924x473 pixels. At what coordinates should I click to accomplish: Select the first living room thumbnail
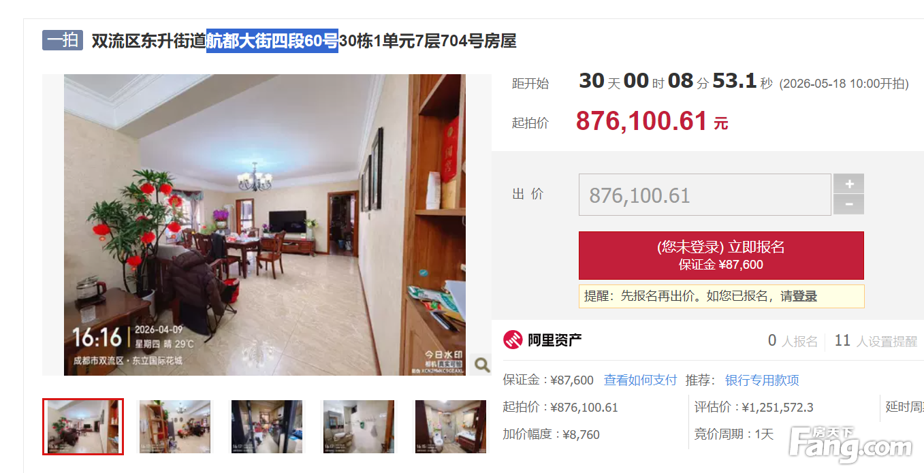(x=83, y=427)
